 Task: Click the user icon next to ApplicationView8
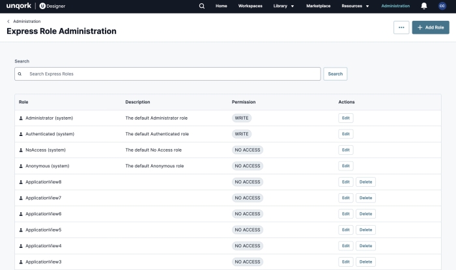[21, 182]
